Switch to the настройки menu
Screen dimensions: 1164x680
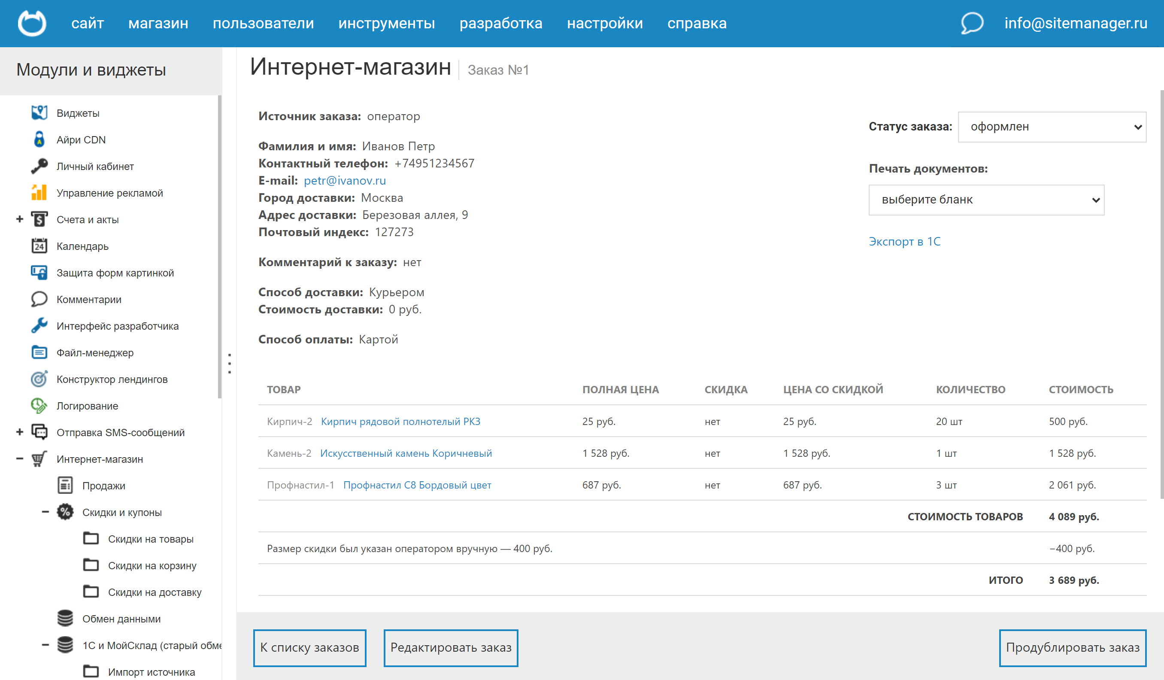605,23
